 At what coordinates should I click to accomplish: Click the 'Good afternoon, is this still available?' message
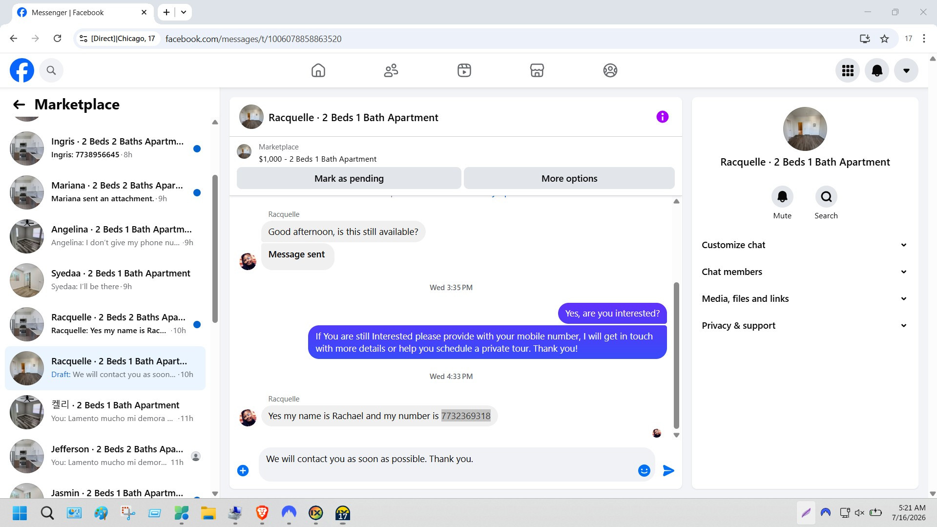[343, 232]
